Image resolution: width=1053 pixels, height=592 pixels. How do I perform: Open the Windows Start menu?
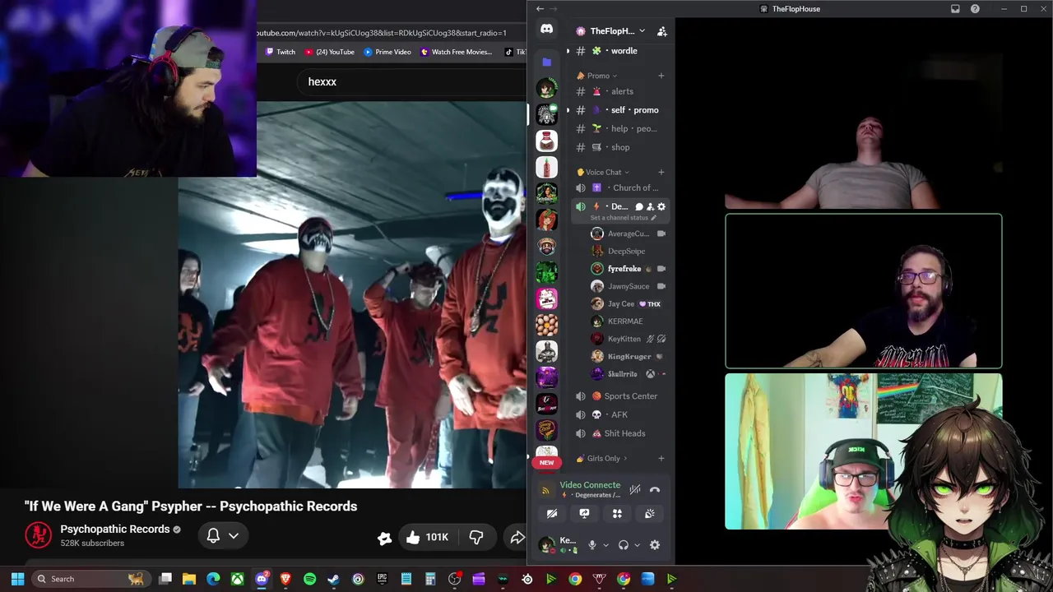click(17, 579)
